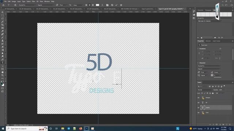Toggle the layer filter switch
Image resolution: width=234 pixels, height=131 pixels.
pos(224,86)
